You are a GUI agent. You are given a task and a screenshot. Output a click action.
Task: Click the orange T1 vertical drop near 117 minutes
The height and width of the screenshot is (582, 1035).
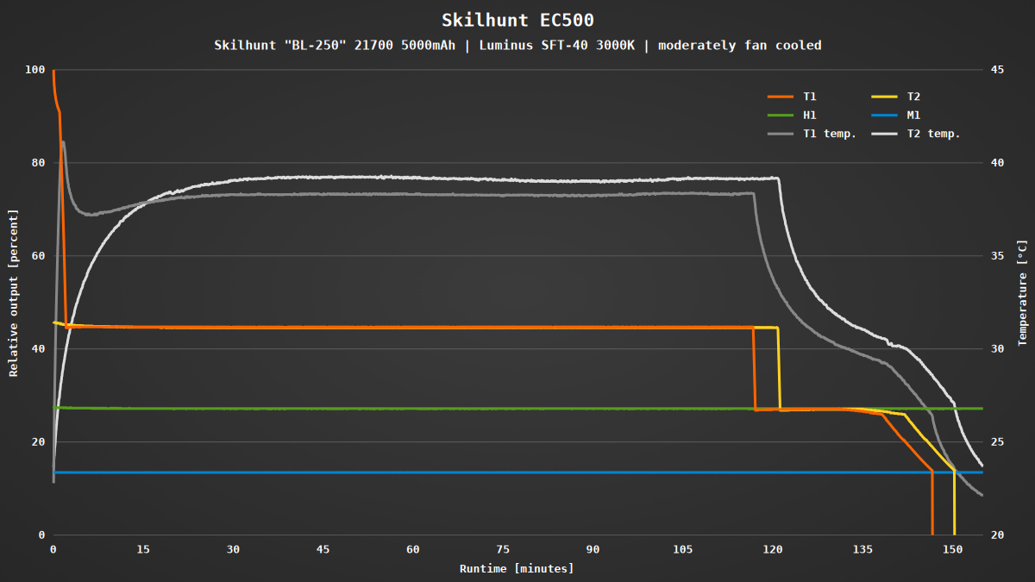tap(755, 368)
